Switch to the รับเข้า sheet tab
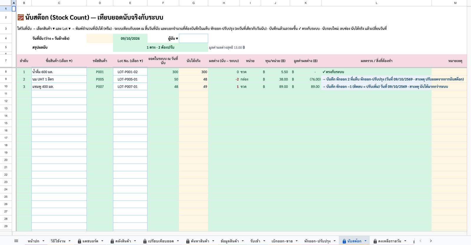 [x=255, y=241]
